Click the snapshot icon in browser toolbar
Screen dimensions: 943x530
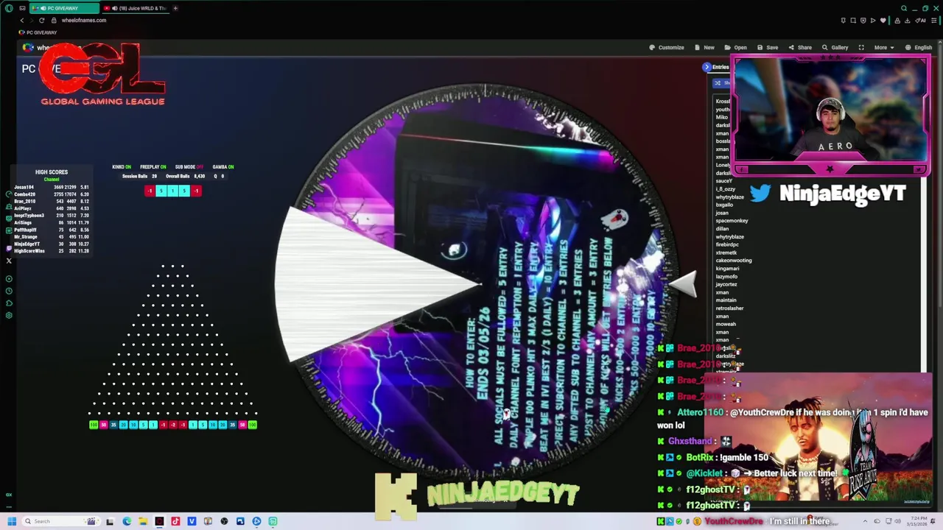(x=853, y=20)
